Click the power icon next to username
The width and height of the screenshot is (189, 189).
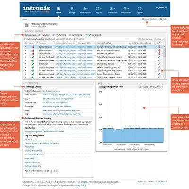(166, 7)
